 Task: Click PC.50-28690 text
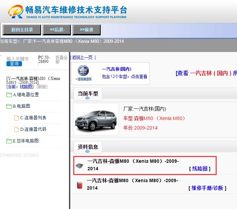[x=44, y=59]
